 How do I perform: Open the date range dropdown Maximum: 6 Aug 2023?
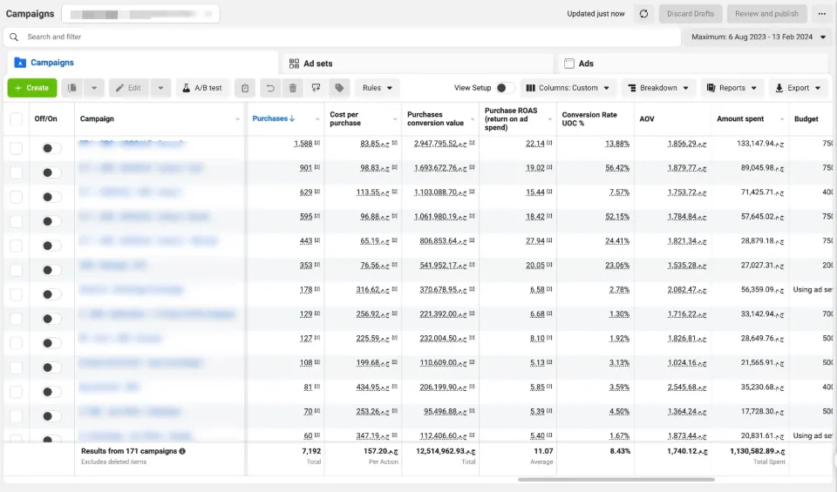pos(758,37)
